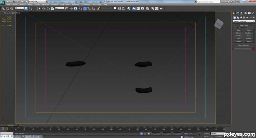The height and width of the screenshot is (138, 256).
Task: Switch to the Hierarchy panel tab
Action: tap(241, 13)
